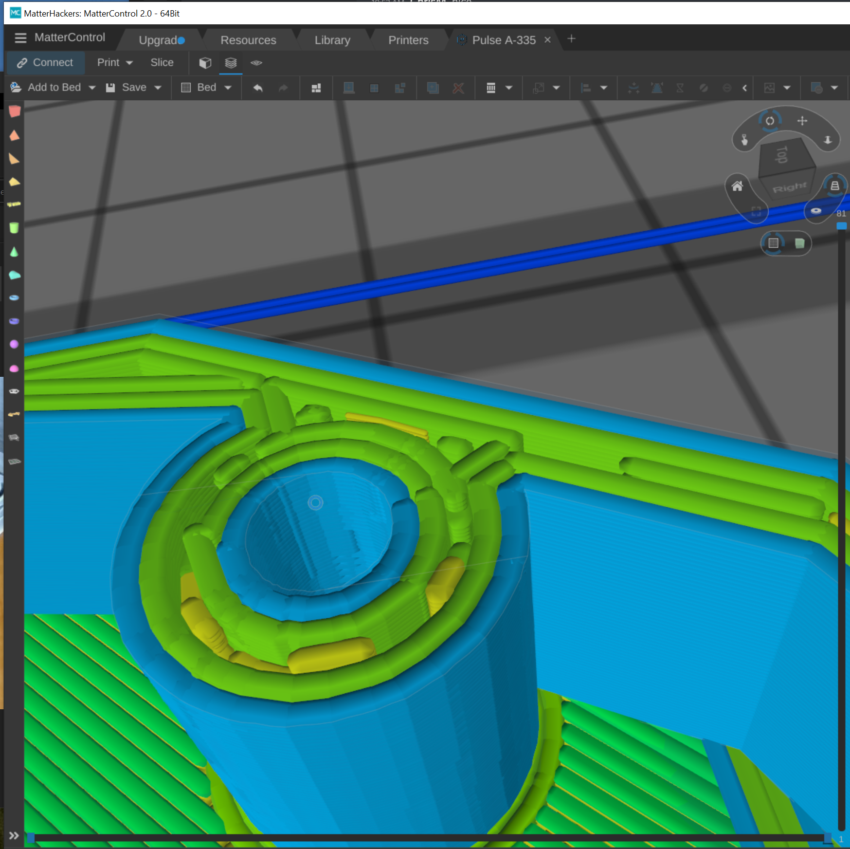The image size is (850, 849).
Task: Add a red cube primitive from sidebar
Action: coord(15,111)
